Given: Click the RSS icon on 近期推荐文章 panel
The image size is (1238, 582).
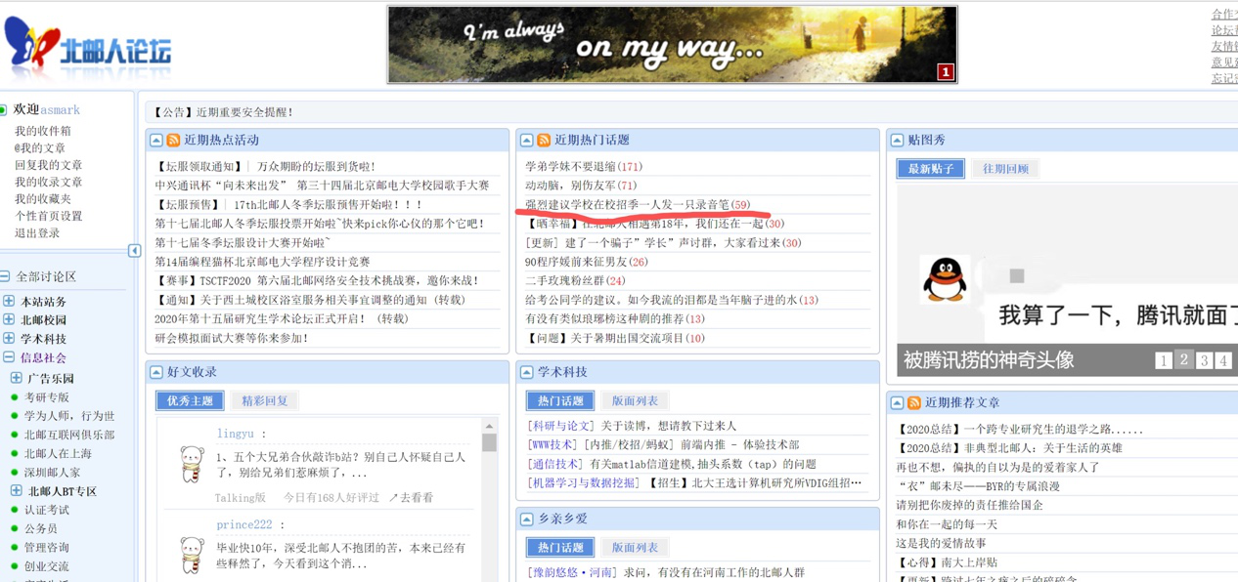Looking at the screenshot, I should [x=913, y=401].
